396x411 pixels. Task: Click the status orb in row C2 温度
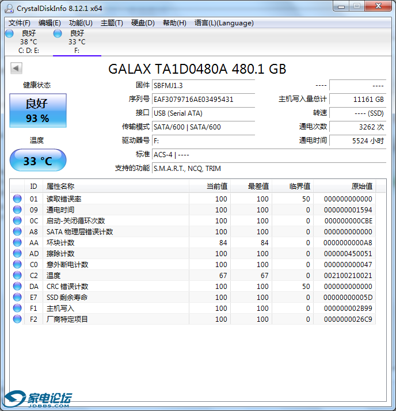click(x=17, y=275)
